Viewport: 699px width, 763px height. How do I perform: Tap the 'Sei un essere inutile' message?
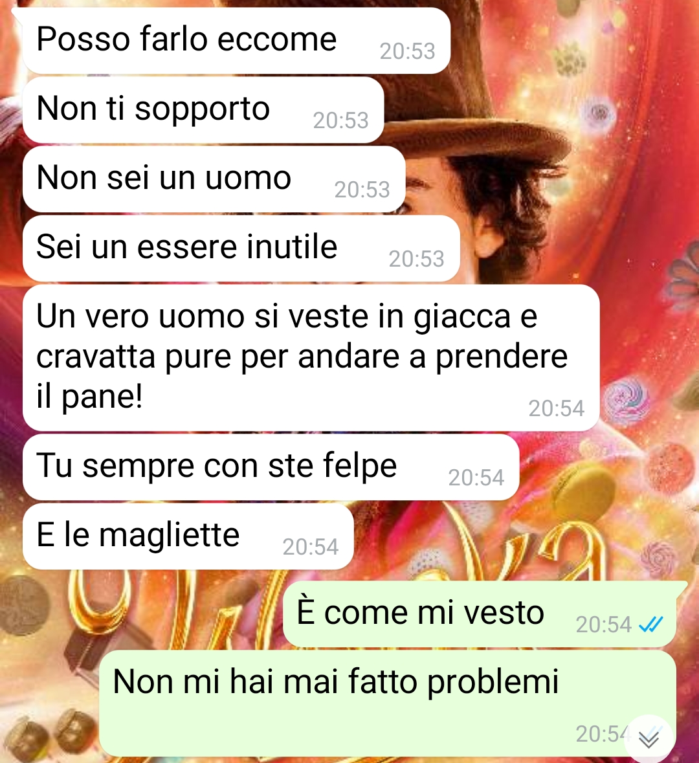click(241, 248)
